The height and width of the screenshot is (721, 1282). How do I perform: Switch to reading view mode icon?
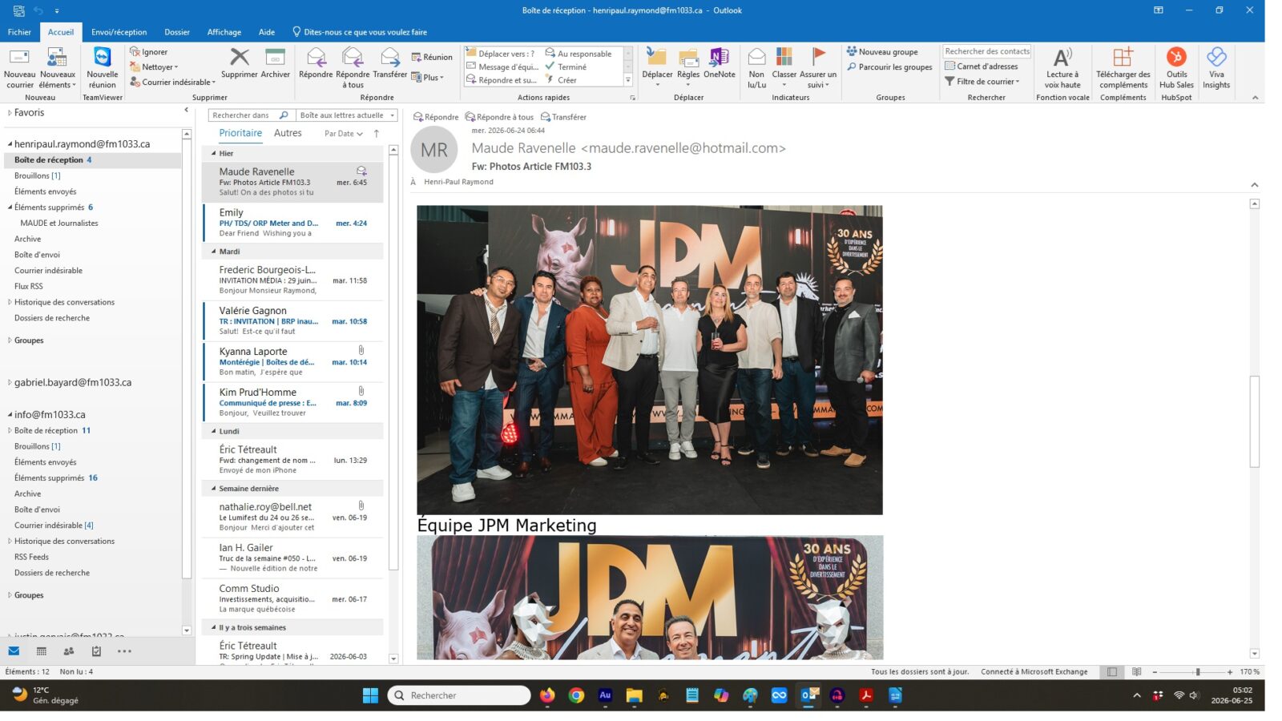pyautogui.click(x=1136, y=672)
